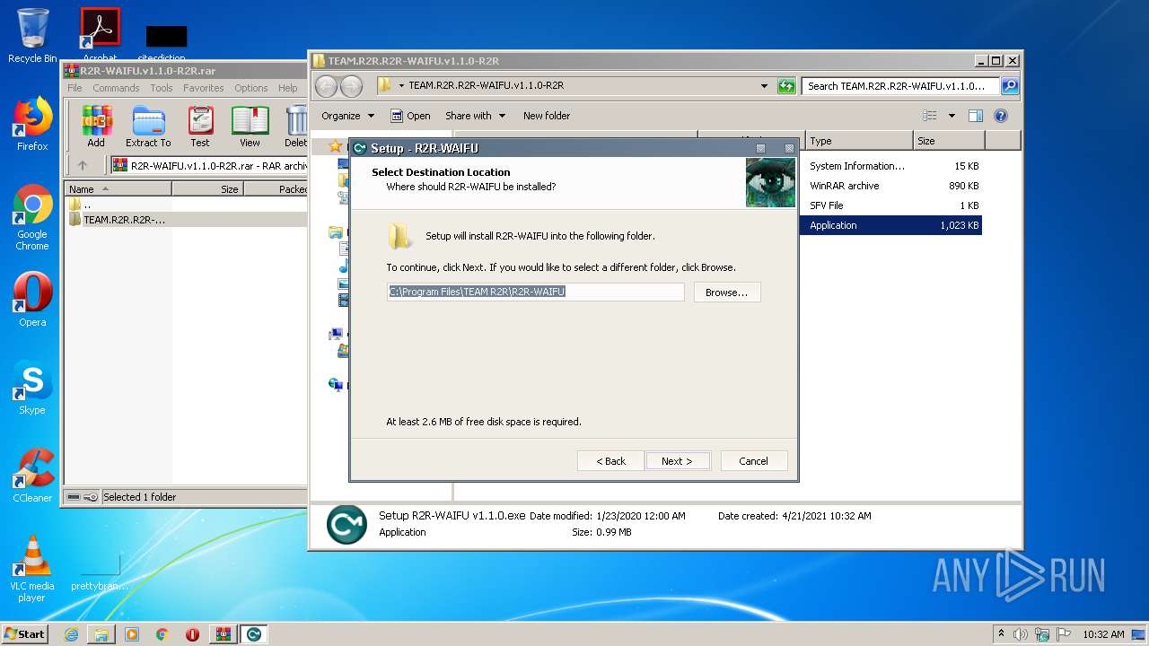Open Internet Explorer from the taskbar
This screenshot has height=646, width=1149.
point(71,634)
